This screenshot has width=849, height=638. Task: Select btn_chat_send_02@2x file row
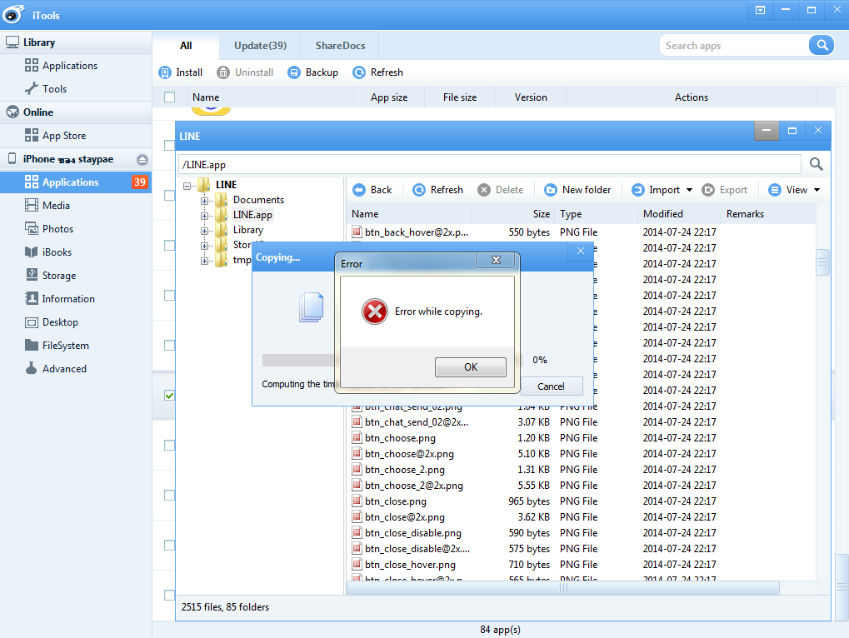(581, 422)
